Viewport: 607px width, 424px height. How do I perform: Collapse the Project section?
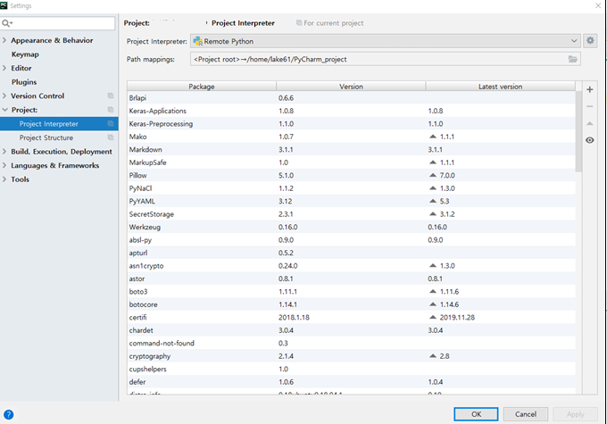(x=4, y=110)
